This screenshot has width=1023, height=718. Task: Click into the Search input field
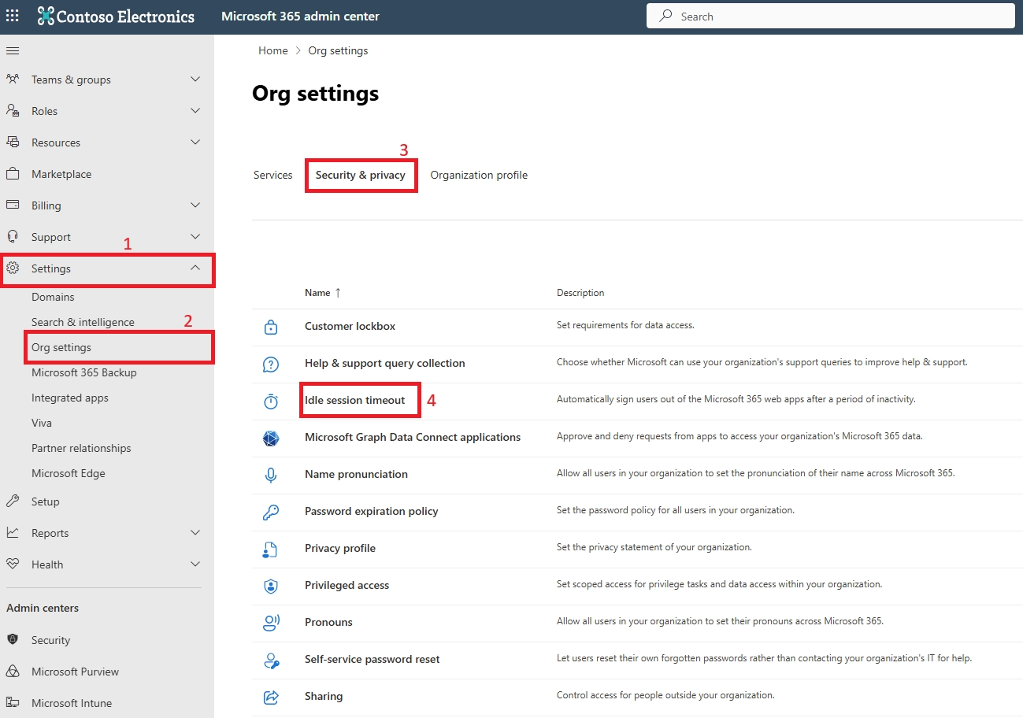(x=831, y=16)
